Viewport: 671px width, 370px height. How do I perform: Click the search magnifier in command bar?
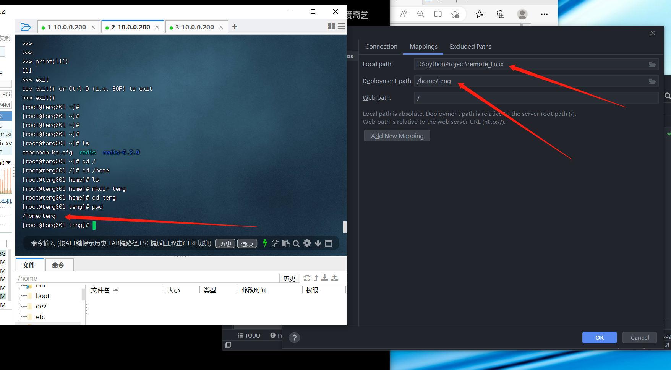296,243
